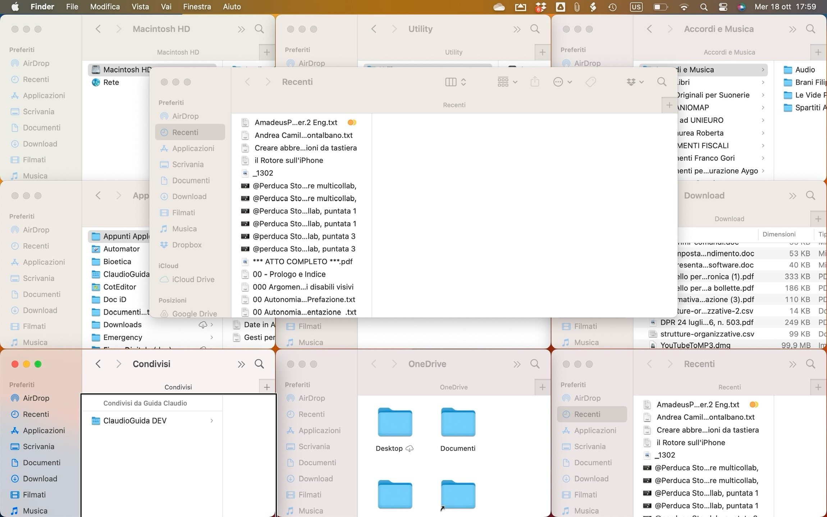
Task: Click the Share icon in Recenti toolbar
Action: coord(535,82)
